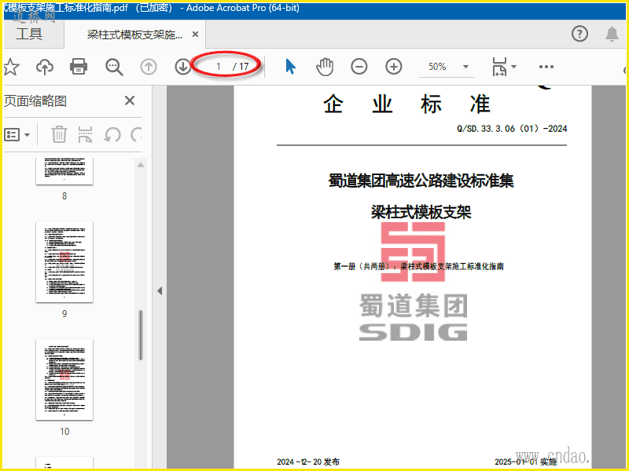This screenshot has width=629, height=471.
Task: Click the current page number field
Action: [219, 67]
